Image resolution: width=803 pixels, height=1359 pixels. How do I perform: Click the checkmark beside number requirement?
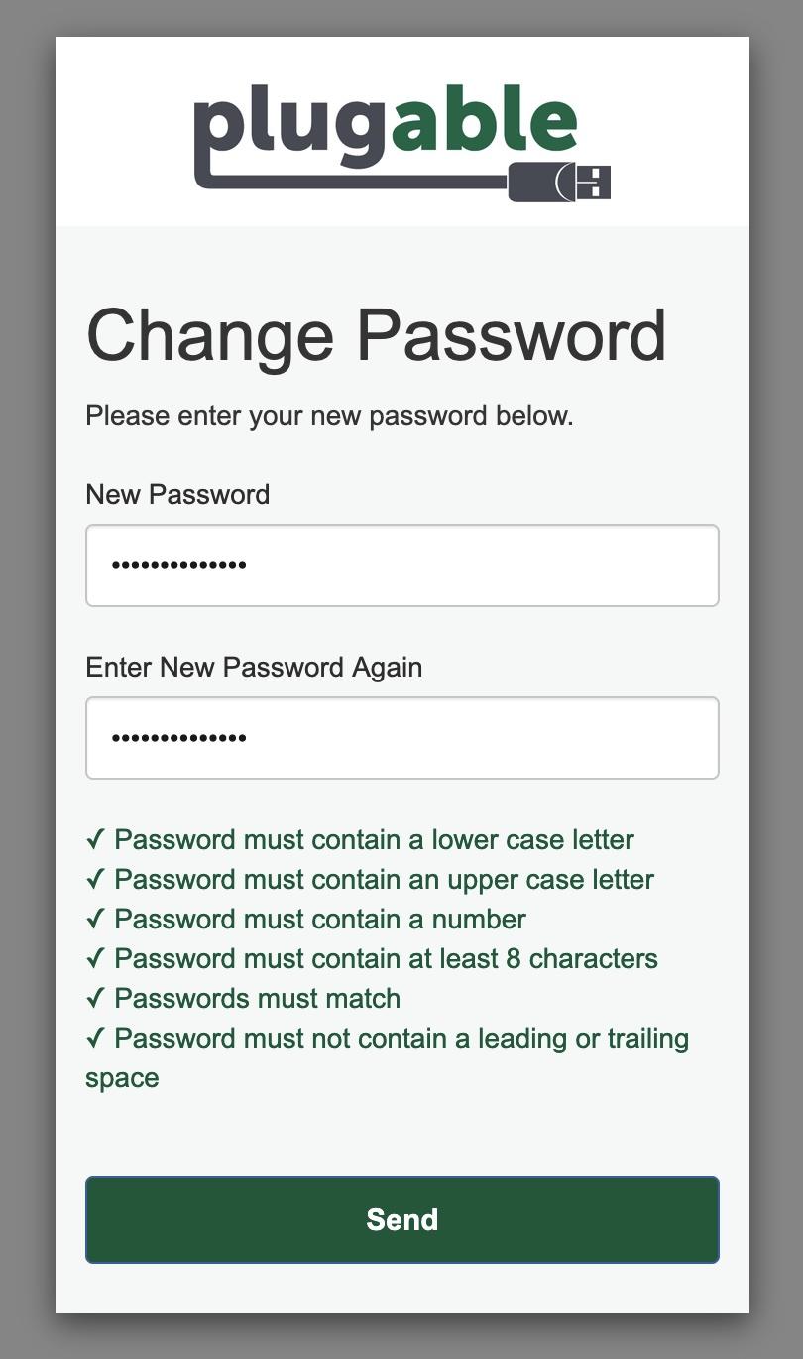click(96, 919)
